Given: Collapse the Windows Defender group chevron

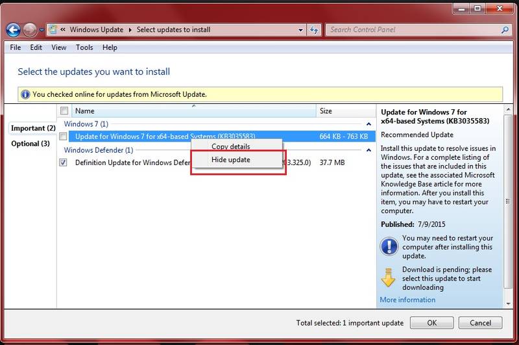Looking at the screenshot, I should [x=368, y=150].
